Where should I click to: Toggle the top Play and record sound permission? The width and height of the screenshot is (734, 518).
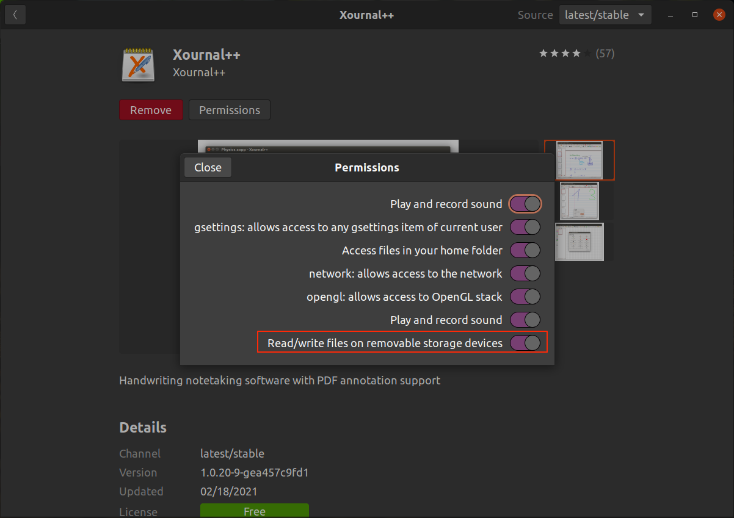(x=525, y=204)
